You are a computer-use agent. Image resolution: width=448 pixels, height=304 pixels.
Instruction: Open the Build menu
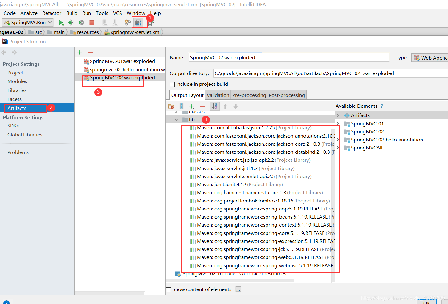point(72,13)
